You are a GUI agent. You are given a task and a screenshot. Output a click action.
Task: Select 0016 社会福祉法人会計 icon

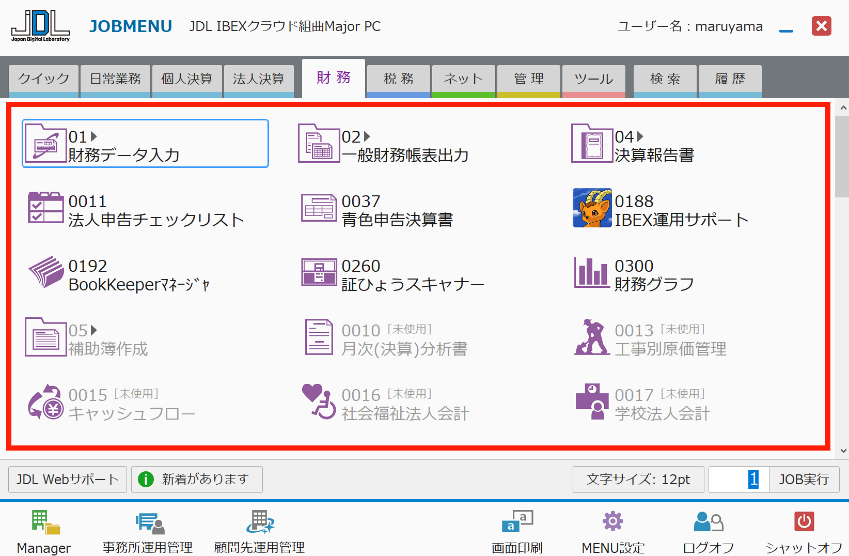(319, 401)
